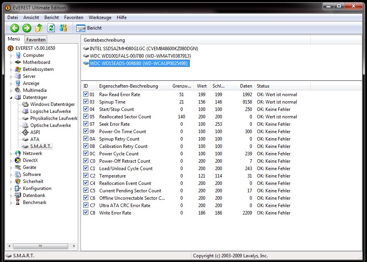The width and height of the screenshot is (367, 262).
Task: Open the Datei menu
Action: 12,18
